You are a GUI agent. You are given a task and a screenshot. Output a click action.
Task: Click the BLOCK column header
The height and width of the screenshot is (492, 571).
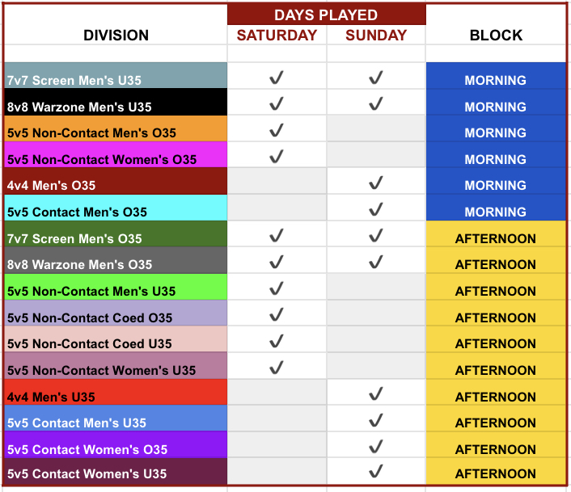click(496, 35)
